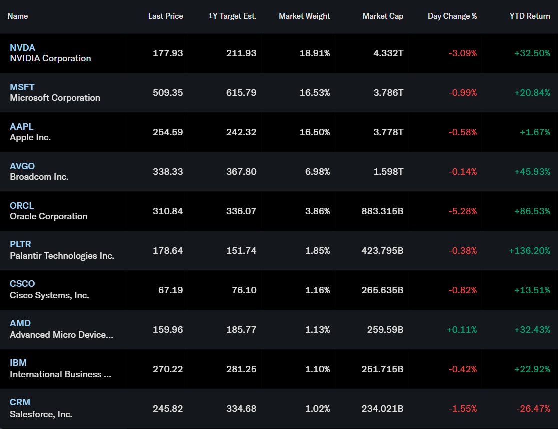Click AVGO YTD return +45.93%
The height and width of the screenshot is (429, 558).
533,171
